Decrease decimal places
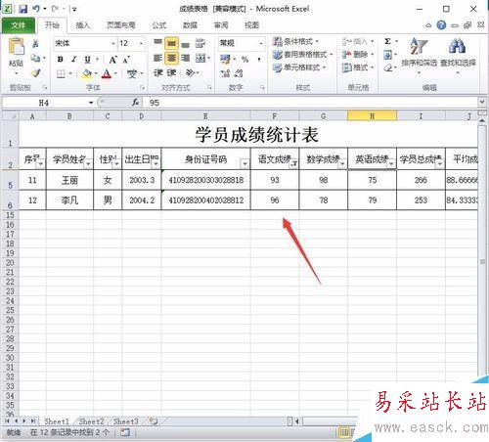 (239, 73)
